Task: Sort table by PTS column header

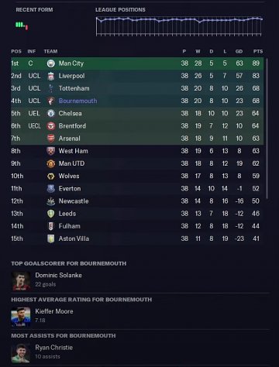Action: click(258, 51)
